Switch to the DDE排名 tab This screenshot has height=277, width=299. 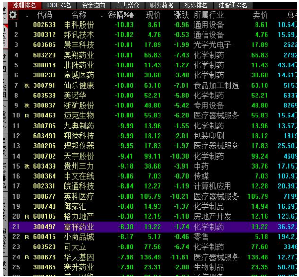pyautogui.click(x=59, y=5)
